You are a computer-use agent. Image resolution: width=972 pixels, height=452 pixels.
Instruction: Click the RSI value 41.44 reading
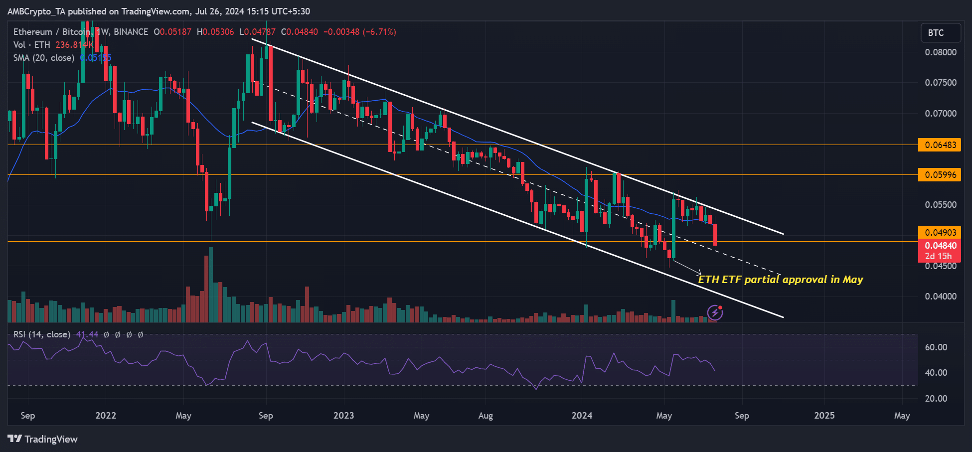(87, 334)
